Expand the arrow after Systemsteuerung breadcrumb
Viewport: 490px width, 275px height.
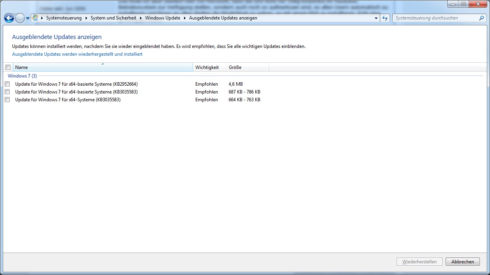pyautogui.click(x=86, y=18)
